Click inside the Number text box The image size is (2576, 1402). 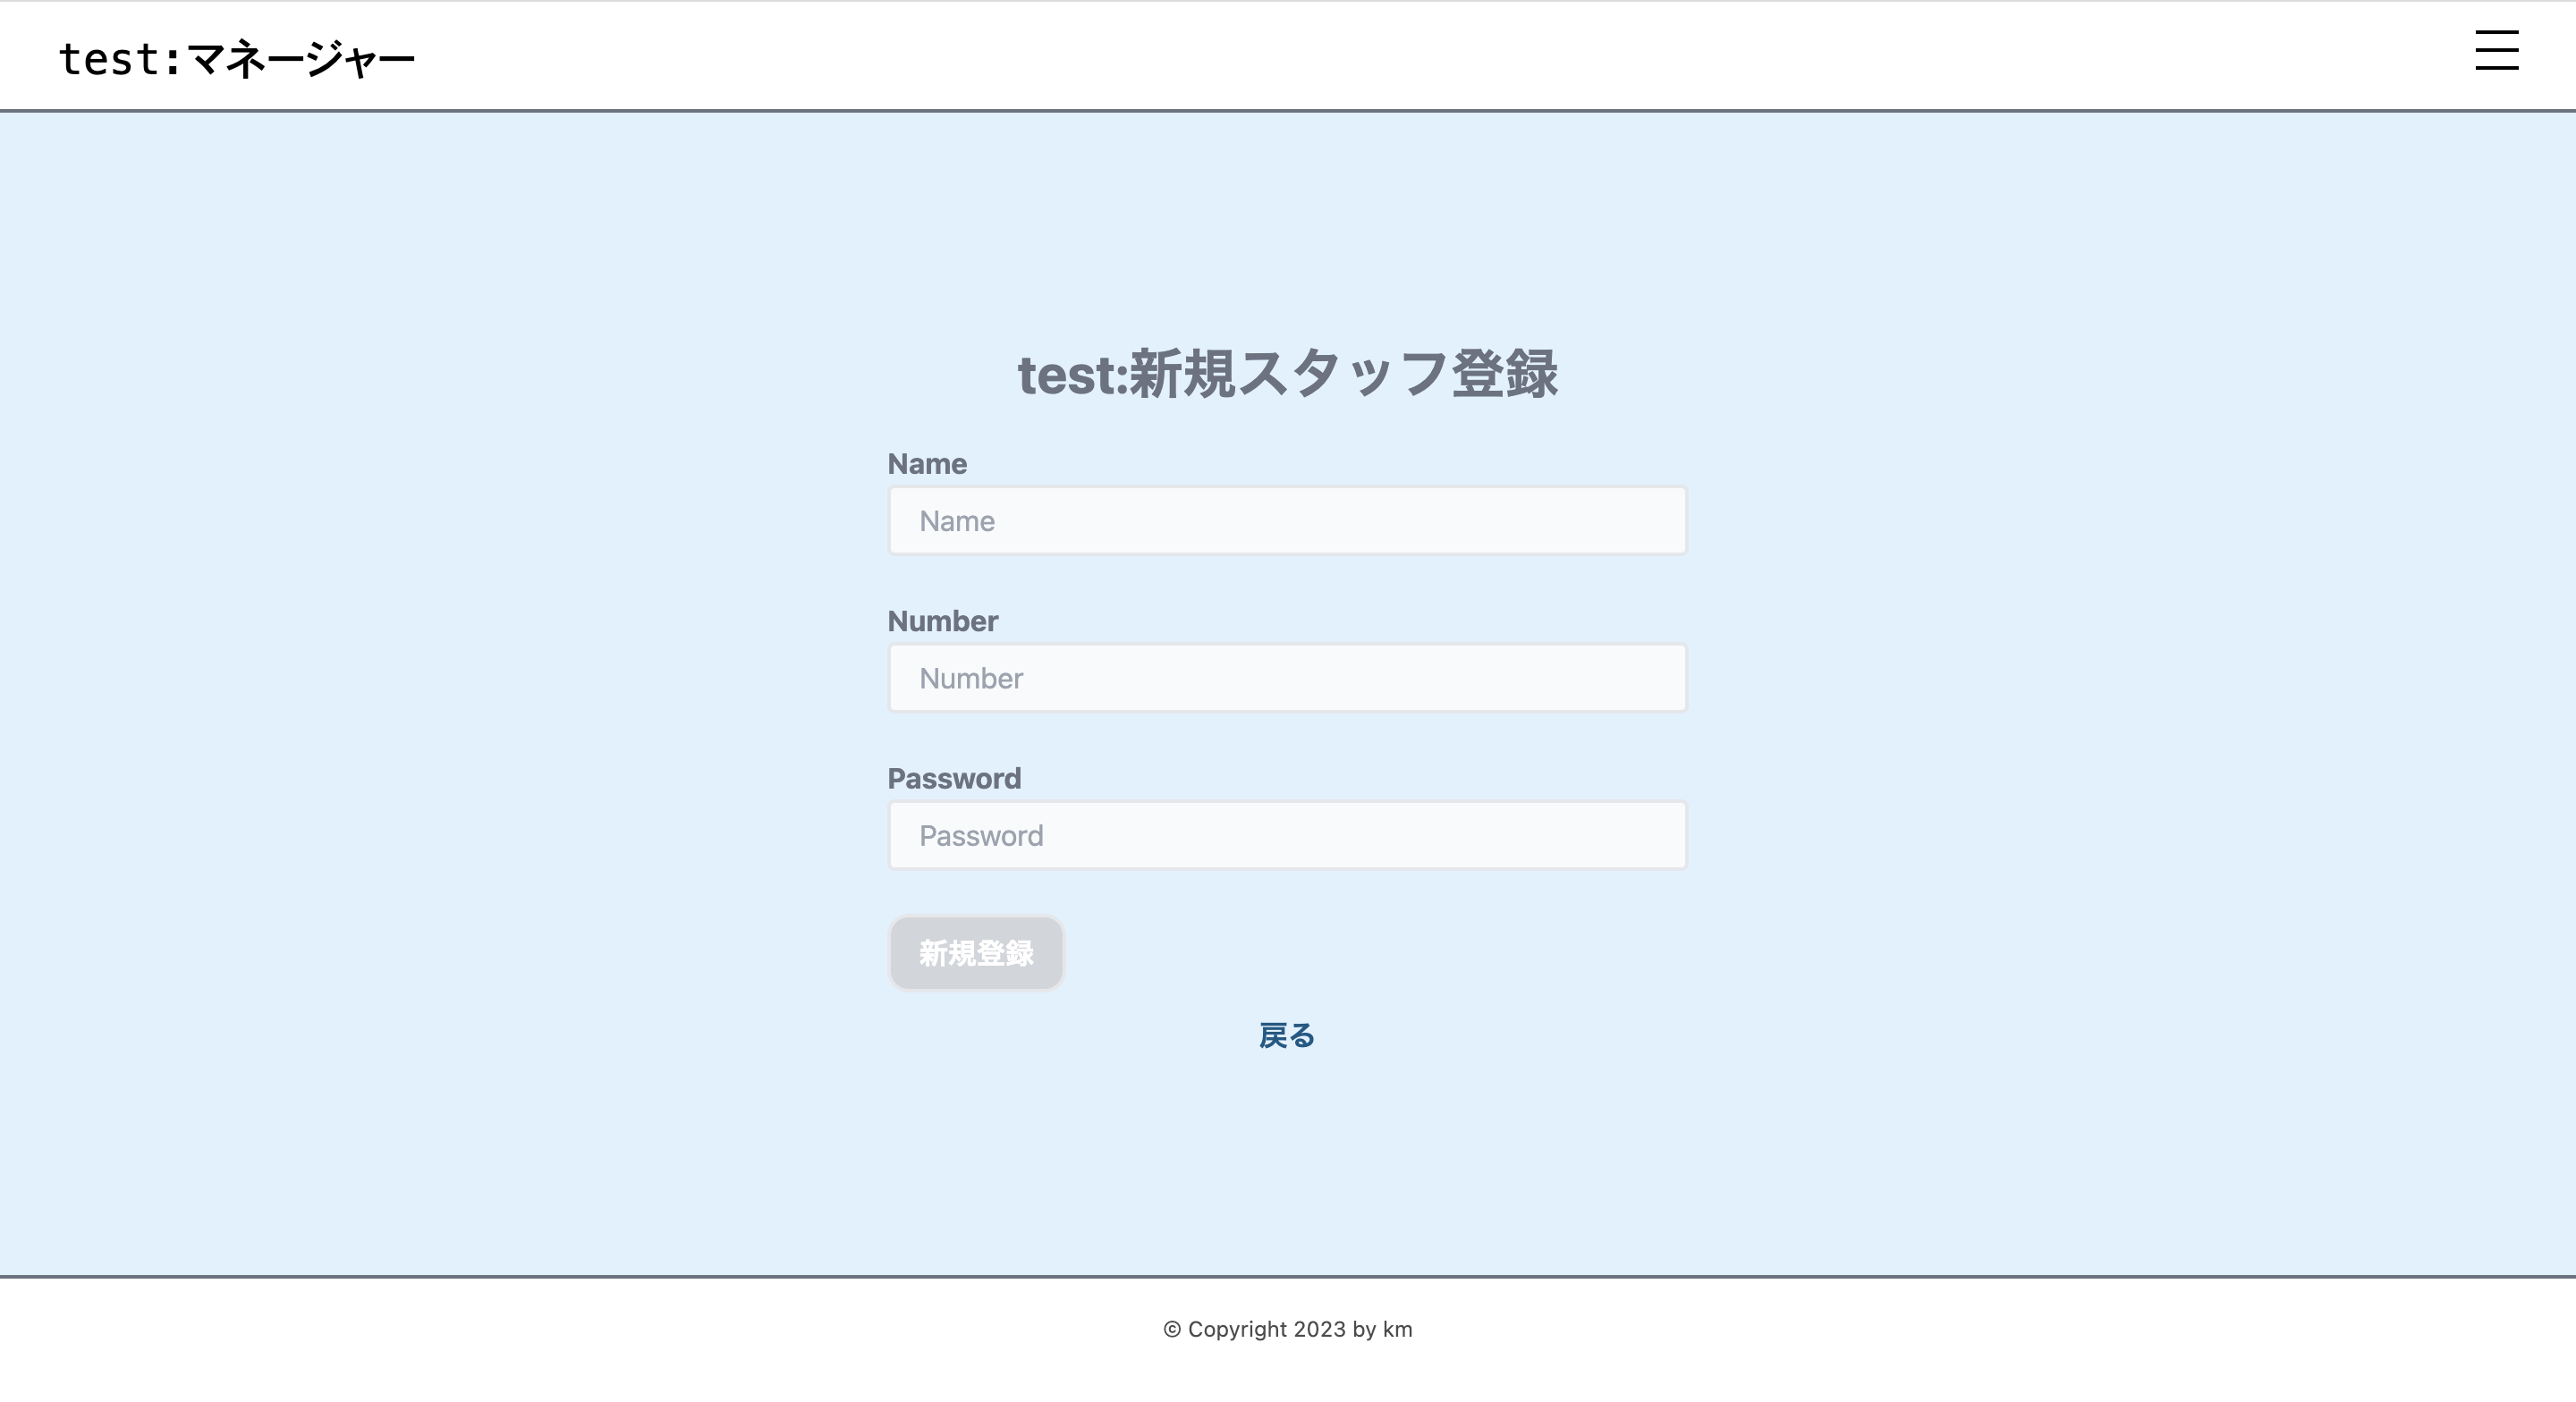tap(1286, 677)
